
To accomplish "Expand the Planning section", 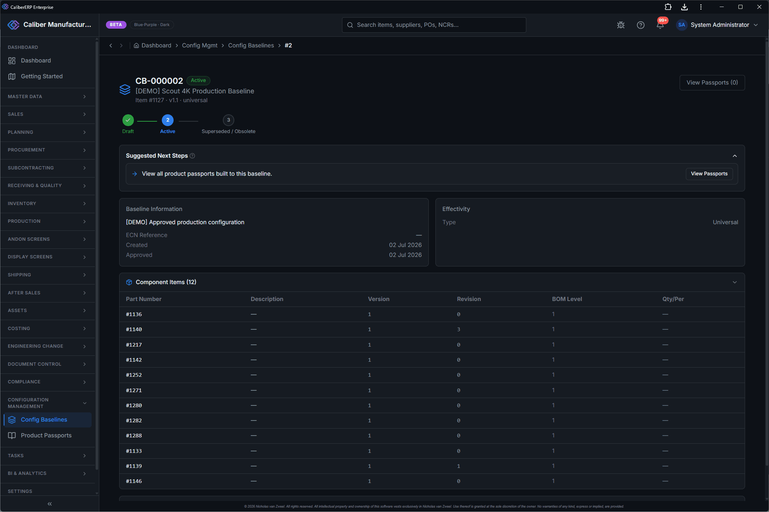I will (x=47, y=132).
